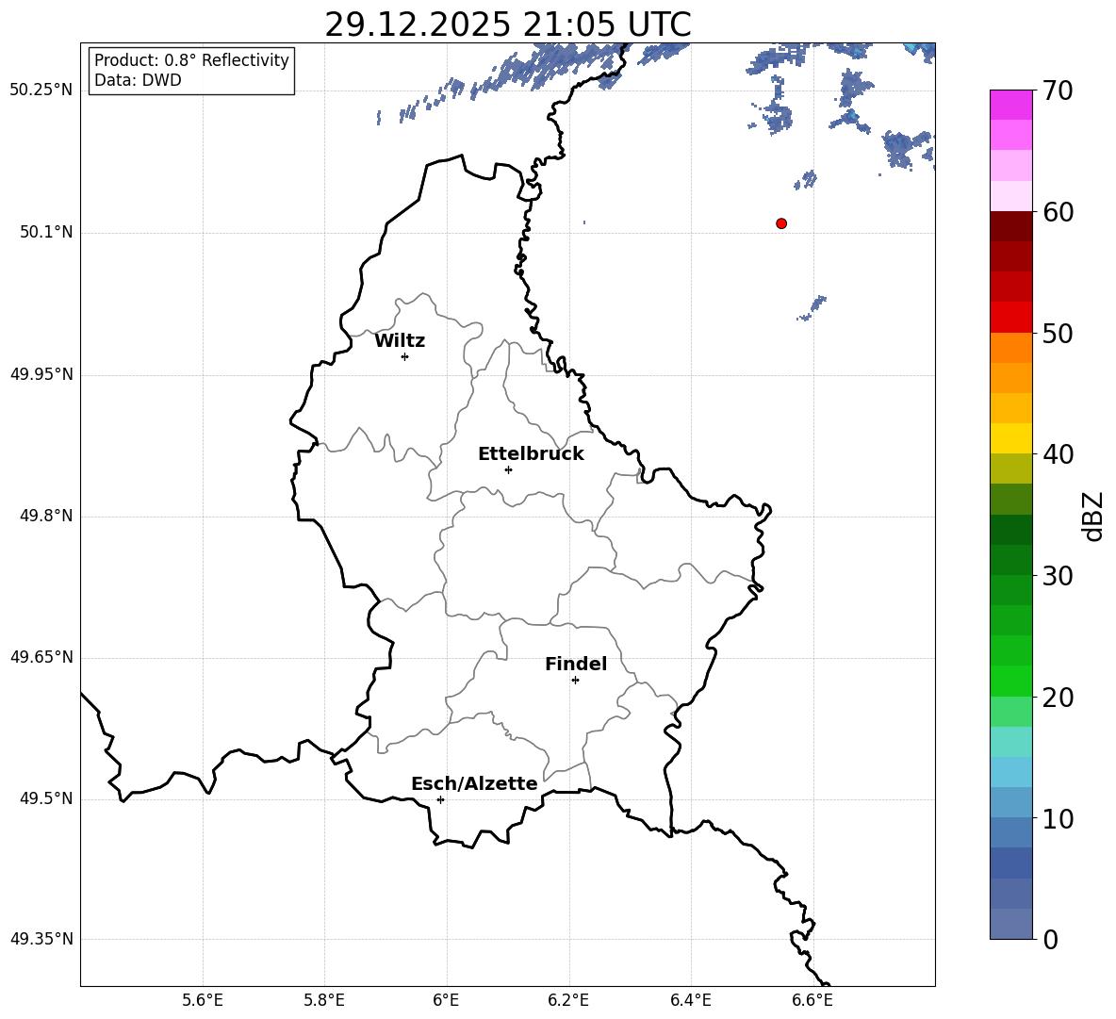Pick the yellow swatch just above 40 dBZ

(x=1011, y=439)
